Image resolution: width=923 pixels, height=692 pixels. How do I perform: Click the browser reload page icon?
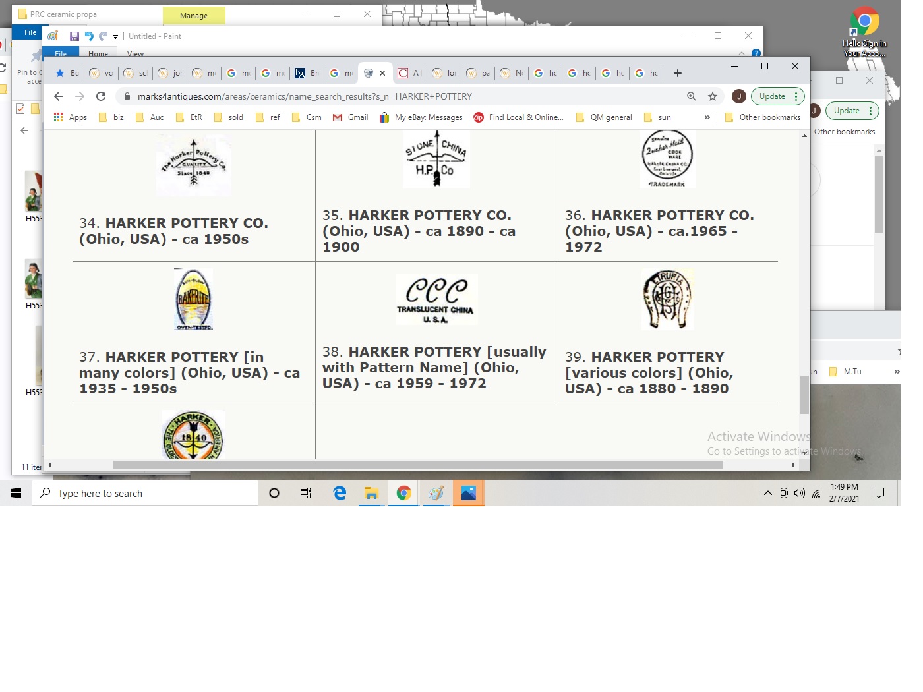point(101,96)
